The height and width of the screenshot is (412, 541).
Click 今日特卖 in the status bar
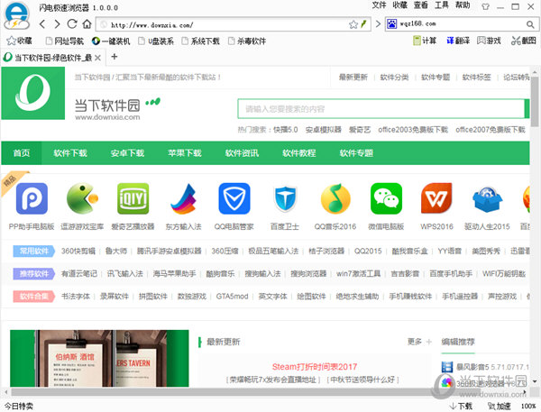tap(19, 406)
